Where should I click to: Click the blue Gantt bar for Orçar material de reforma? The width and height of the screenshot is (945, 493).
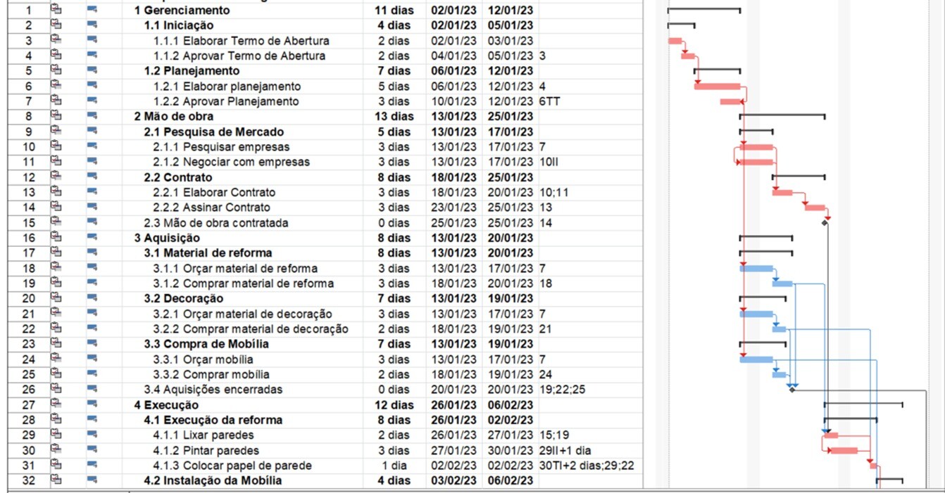click(x=756, y=269)
